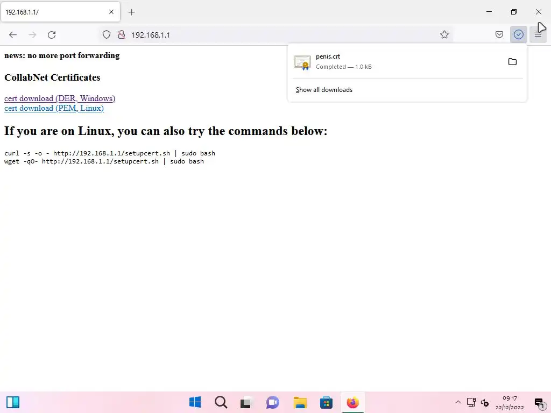Screen dimensions: 551x413
Task: Save page to Pocket icon
Action: point(499,34)
